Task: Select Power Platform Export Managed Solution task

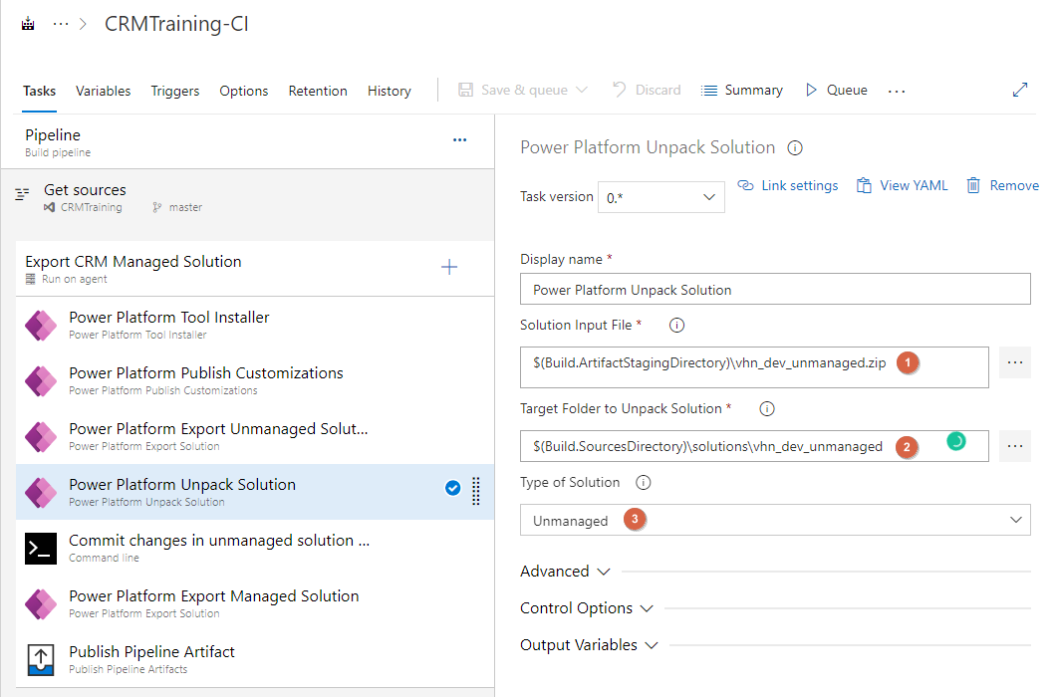Action: 254,604
